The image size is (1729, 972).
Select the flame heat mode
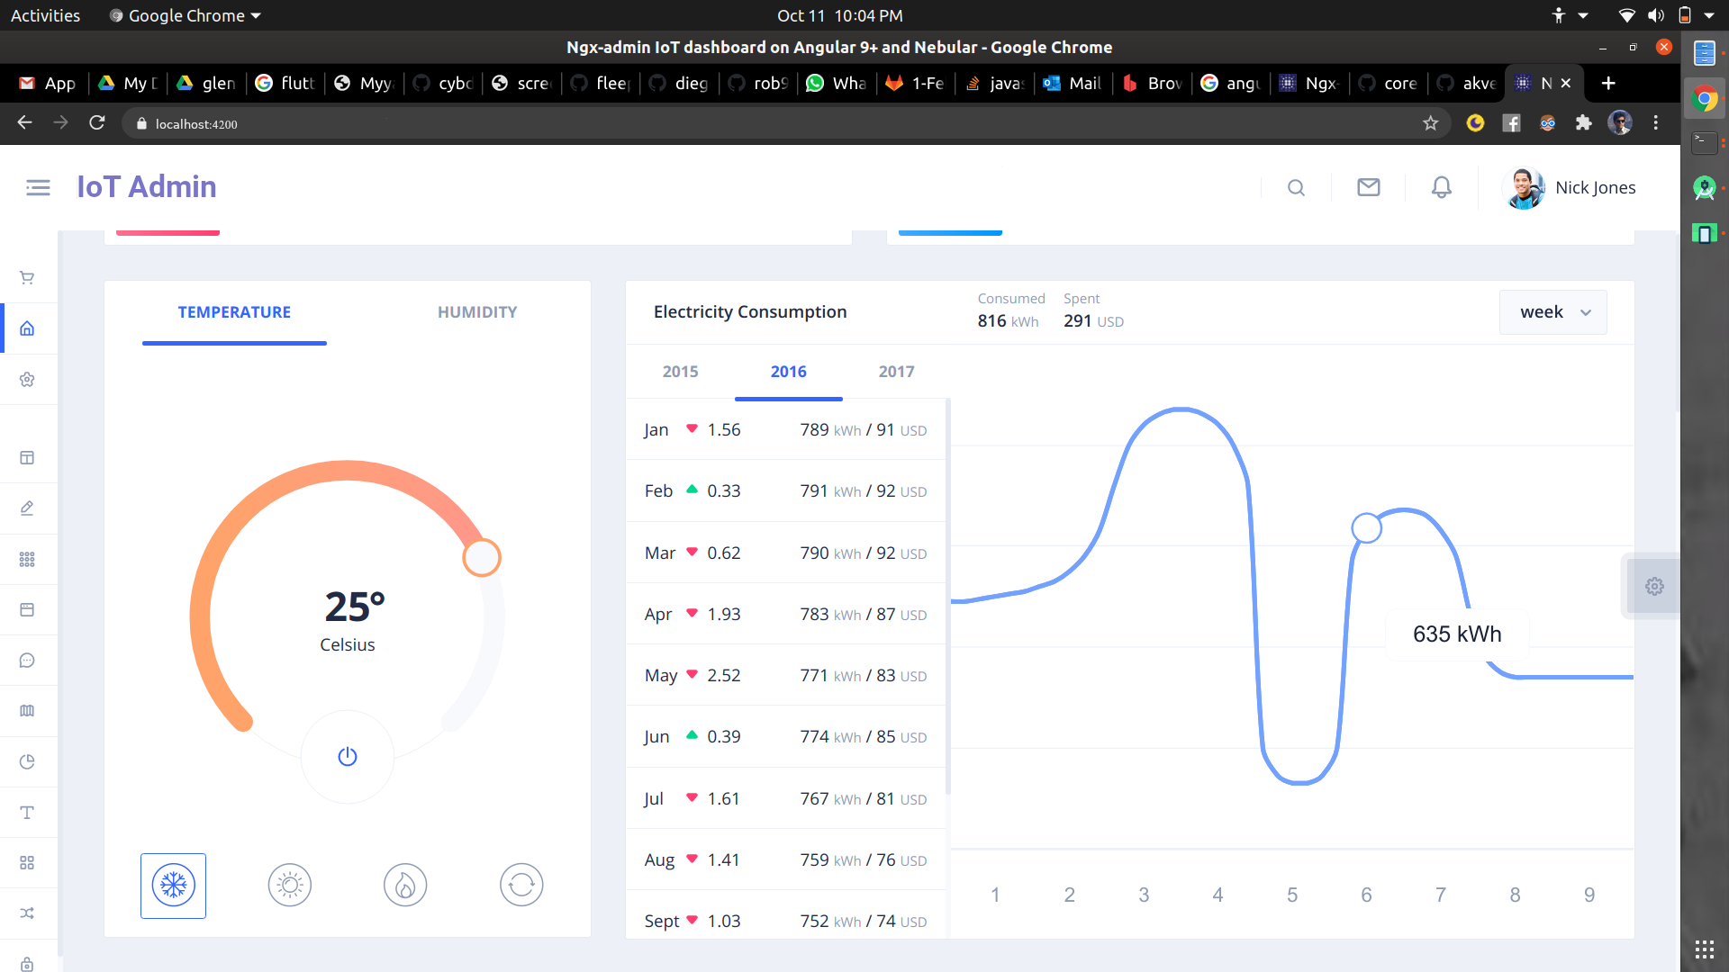(405, 886)
